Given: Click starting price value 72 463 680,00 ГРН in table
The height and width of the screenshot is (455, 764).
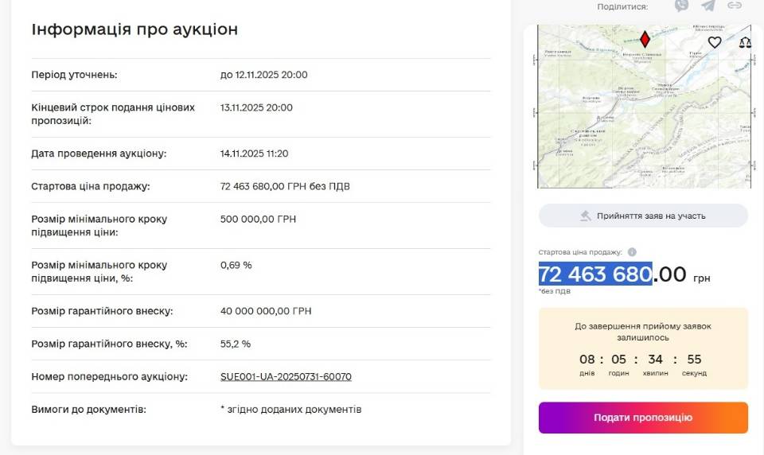Looking at the screenshot, I should (285, 186).
